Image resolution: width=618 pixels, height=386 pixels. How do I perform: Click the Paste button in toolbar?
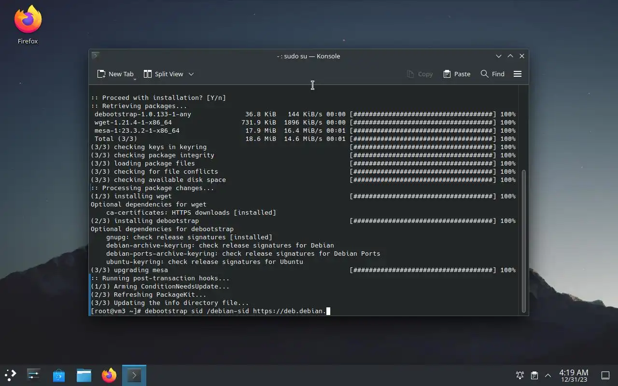tap(457, 74)
